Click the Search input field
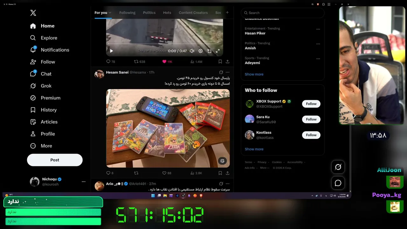Screen dimensions: 407x229 pos(283,13)
